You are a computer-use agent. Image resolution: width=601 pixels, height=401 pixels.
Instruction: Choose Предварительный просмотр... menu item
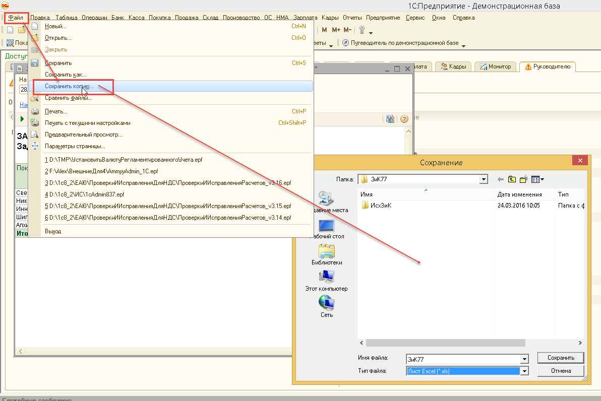pos(171,135)
